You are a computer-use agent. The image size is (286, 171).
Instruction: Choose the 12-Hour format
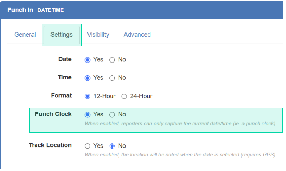pos(87,96)
